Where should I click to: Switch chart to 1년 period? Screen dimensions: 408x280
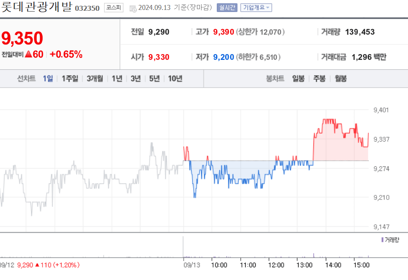pyautogui.click(x=117, y=78)
